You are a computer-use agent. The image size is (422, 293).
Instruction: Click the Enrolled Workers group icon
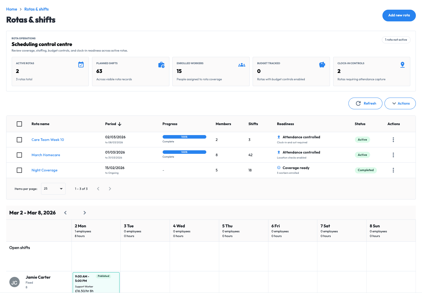tap(242, 65)
